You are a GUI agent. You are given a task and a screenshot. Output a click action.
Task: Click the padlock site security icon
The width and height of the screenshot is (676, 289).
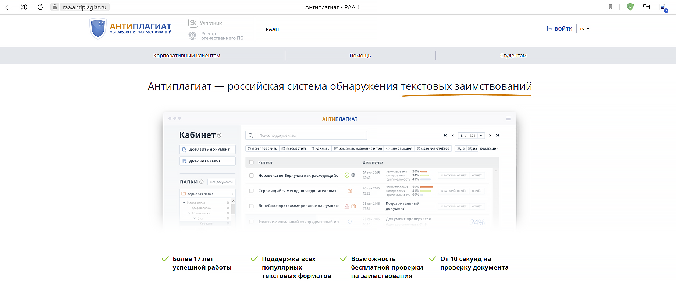pyautogui.click(x=55, y=7)
